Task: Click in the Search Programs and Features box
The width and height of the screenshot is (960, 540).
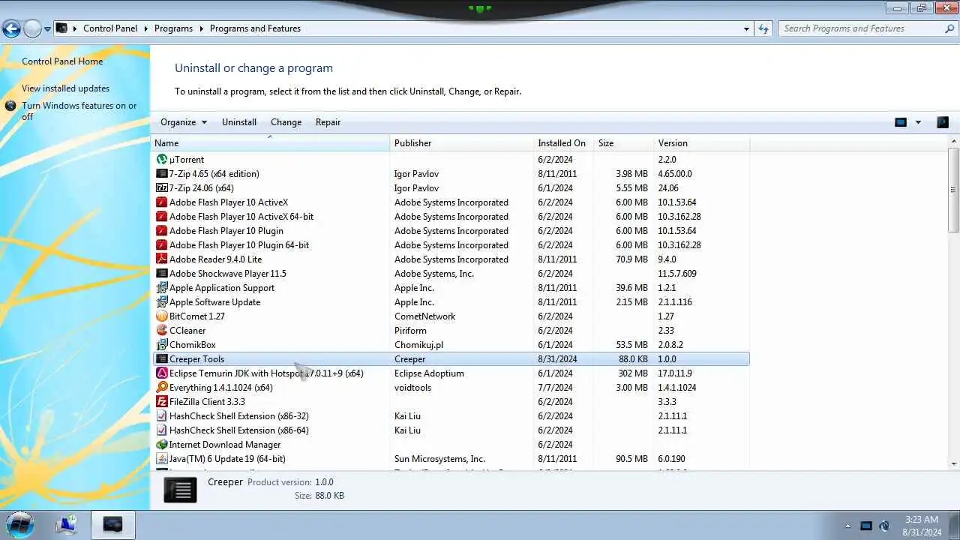Action: (862, 28)
